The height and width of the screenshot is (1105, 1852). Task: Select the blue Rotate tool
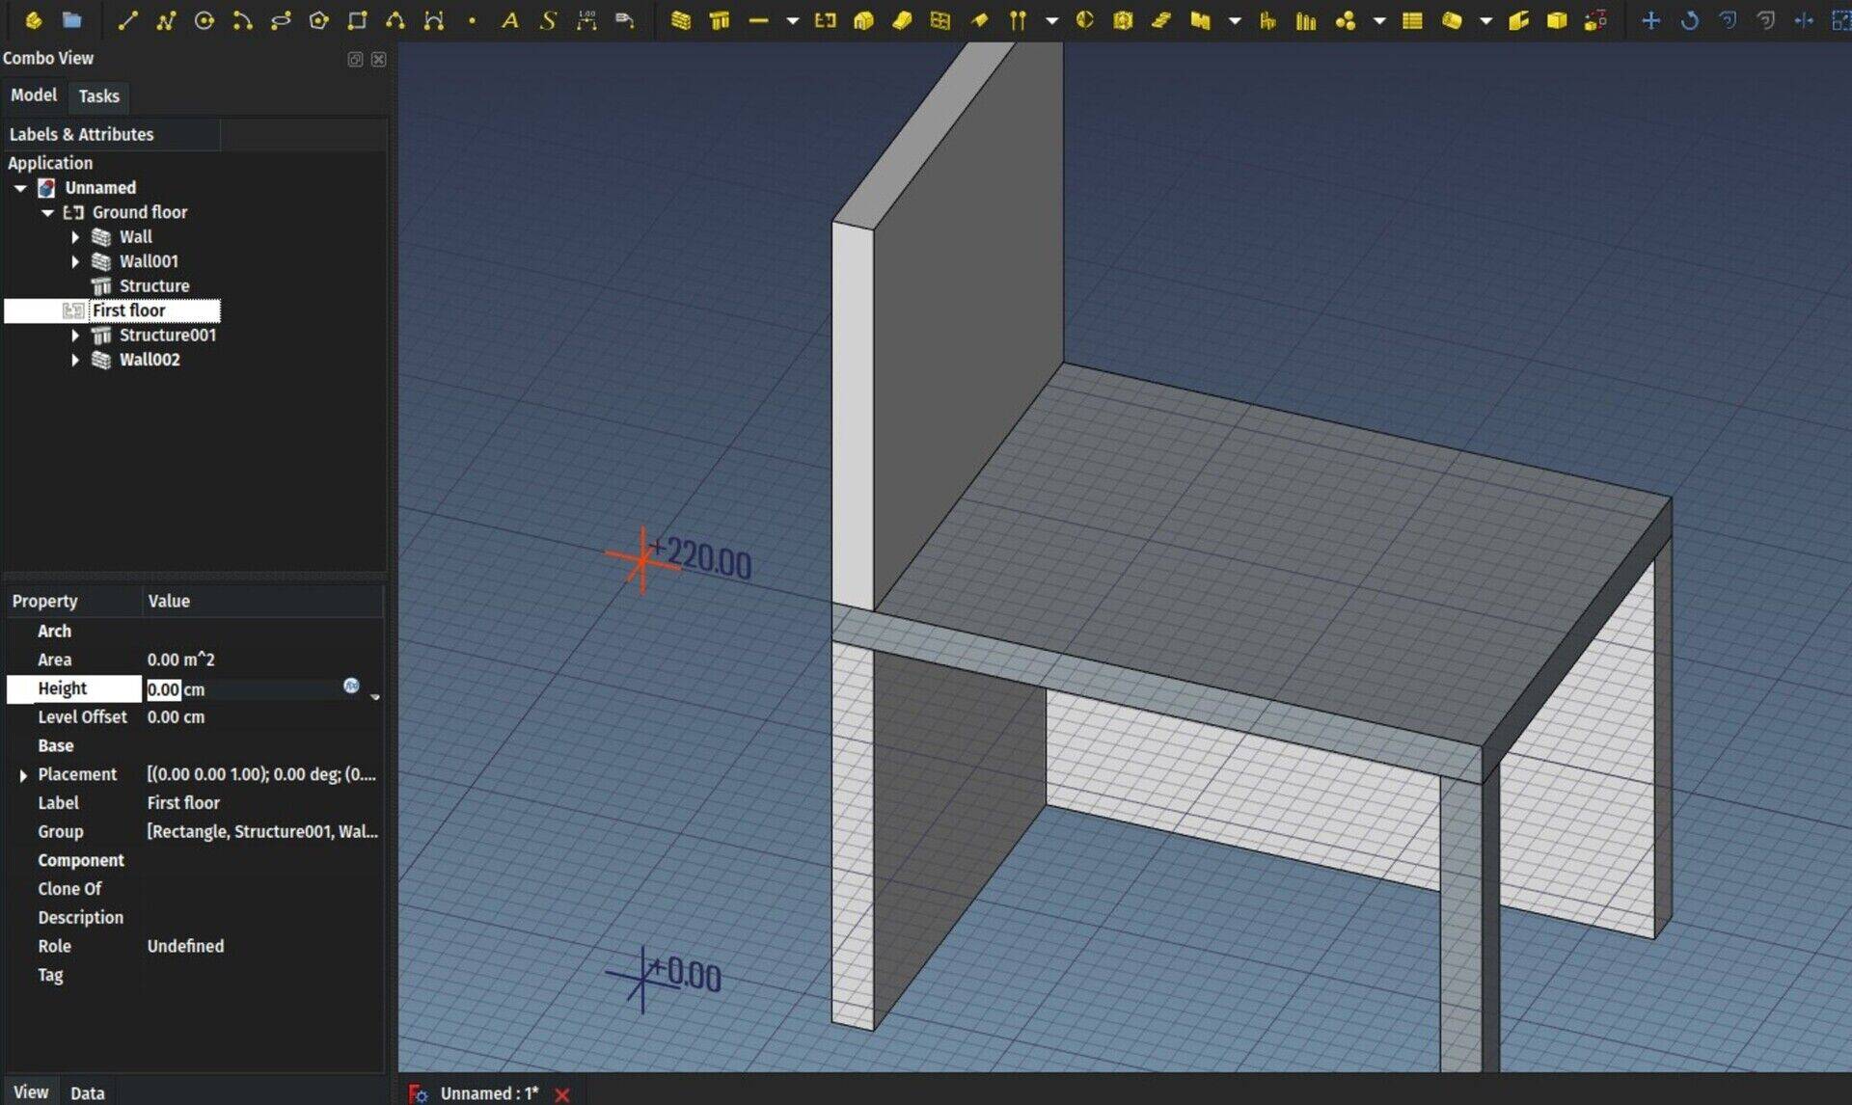tap(1689, 20)
